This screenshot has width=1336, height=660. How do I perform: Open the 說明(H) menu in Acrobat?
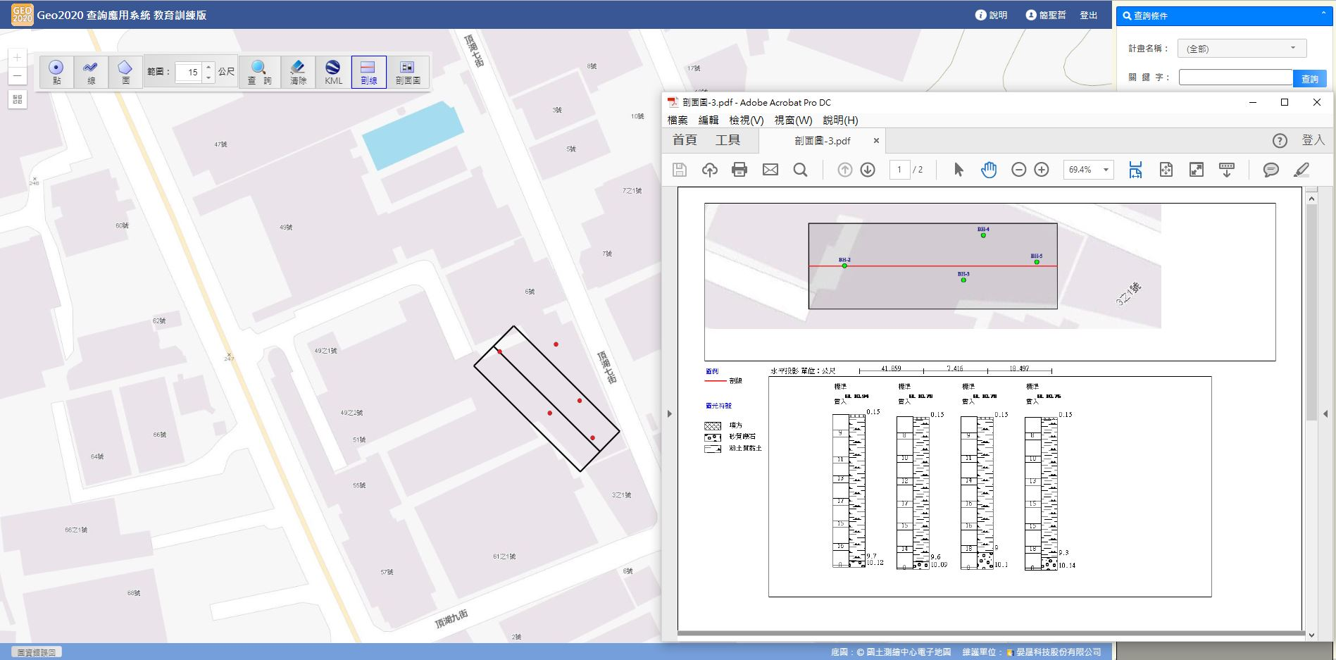840,120
